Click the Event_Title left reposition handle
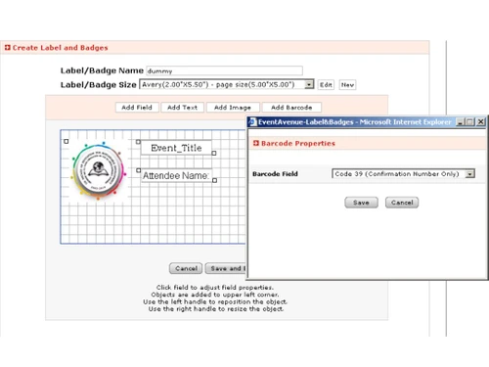This screenshot has height=367, width=489. pyautogui.click(x=138, y=142)
